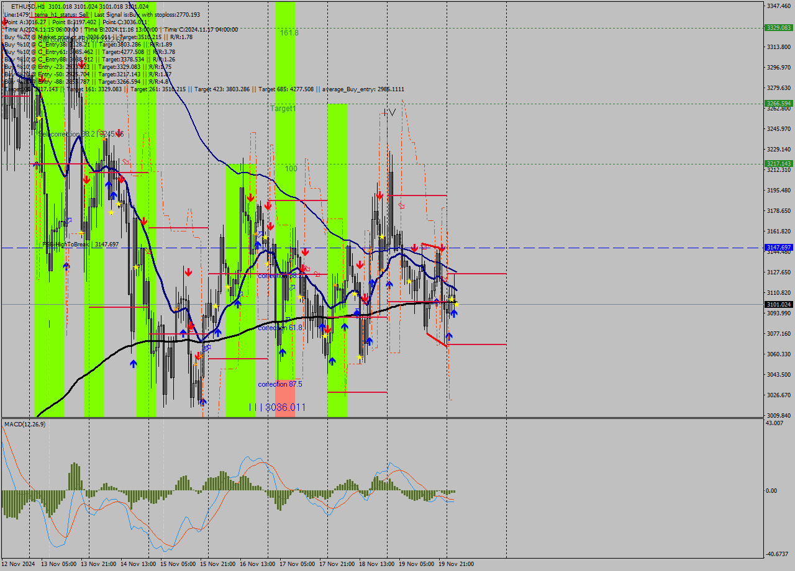Screen dimensions: 795x571
Task: Click the 3009.840 price scale value
Action: point(778,415)
